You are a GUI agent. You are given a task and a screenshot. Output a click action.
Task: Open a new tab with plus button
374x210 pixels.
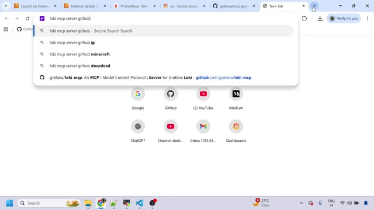pos(314,6)
